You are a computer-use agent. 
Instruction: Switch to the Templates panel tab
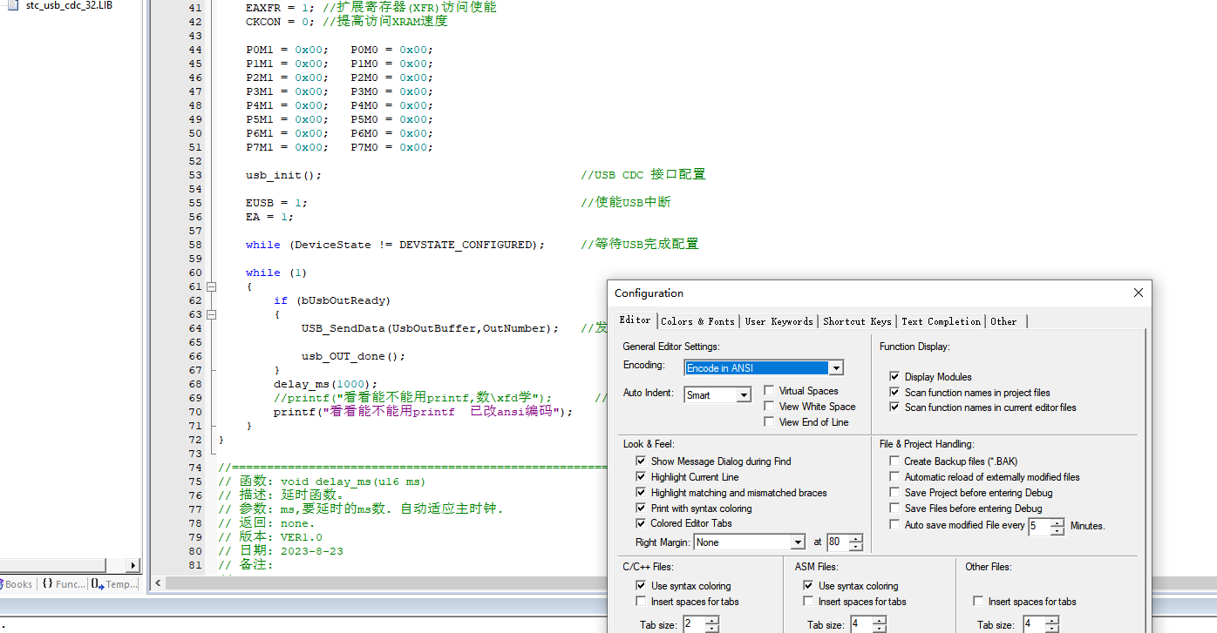coord(114,584)
